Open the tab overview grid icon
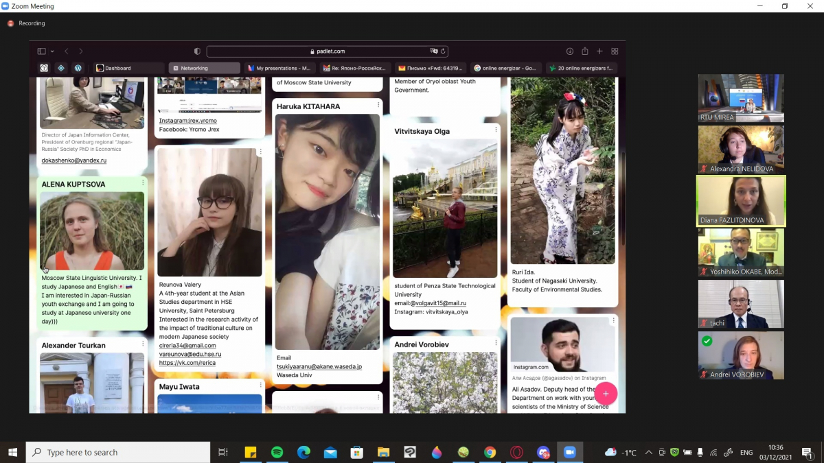 click(615, 51)
